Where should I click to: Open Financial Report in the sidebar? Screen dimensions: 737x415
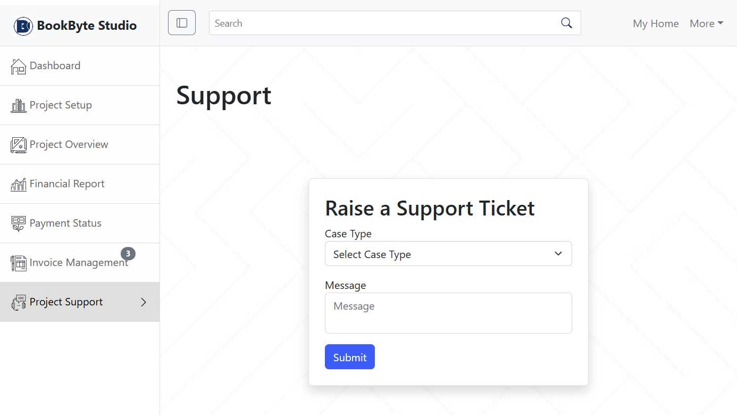pos(67,184)
